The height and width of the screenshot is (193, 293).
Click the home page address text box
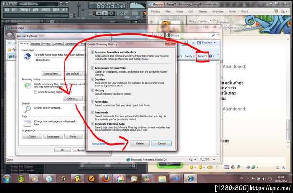coord(60,64)
